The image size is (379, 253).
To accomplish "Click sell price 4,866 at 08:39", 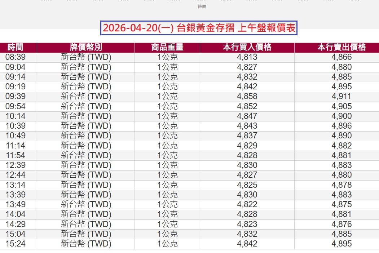I will (341, 57).
